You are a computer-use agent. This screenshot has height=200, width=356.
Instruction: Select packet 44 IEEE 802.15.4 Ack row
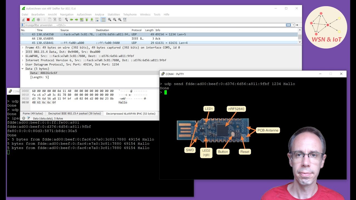click(159, 39)
